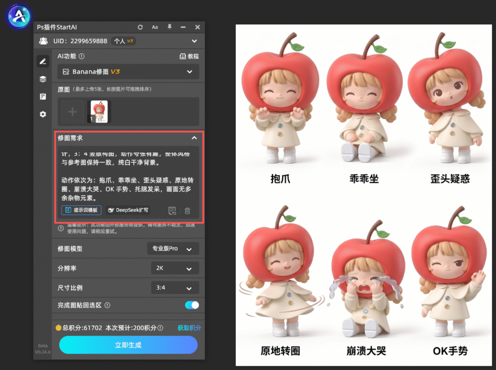Click the plus box to add image

pyautogui.click(x=73, y=112)
